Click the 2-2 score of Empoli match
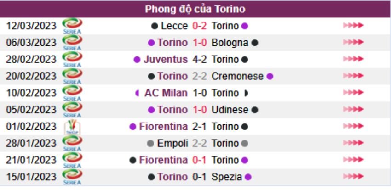Screen dimensions: 391x190 point(200,144)
